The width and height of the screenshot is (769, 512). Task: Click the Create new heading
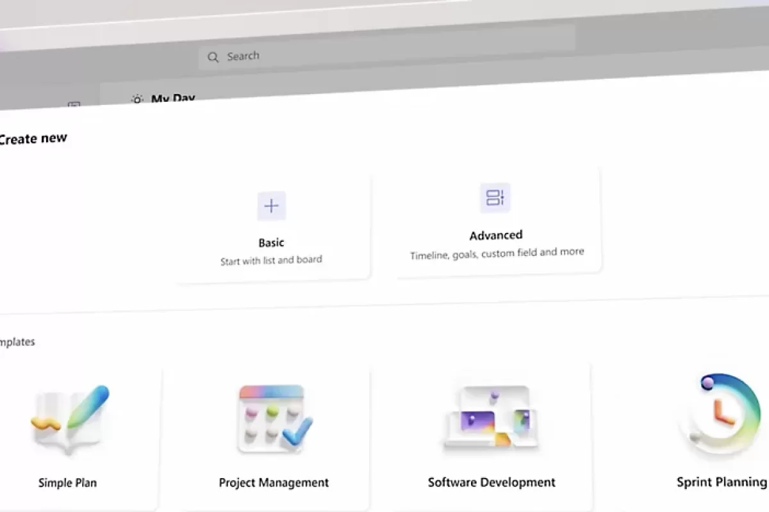click(x=33, y=138)
